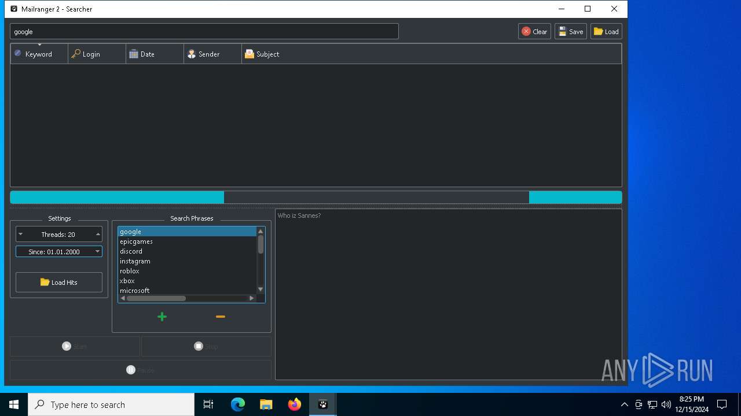The height and width of the screenshot is (416, 741).
Task: Open File Explorer from taskbar
Action: 266,404
